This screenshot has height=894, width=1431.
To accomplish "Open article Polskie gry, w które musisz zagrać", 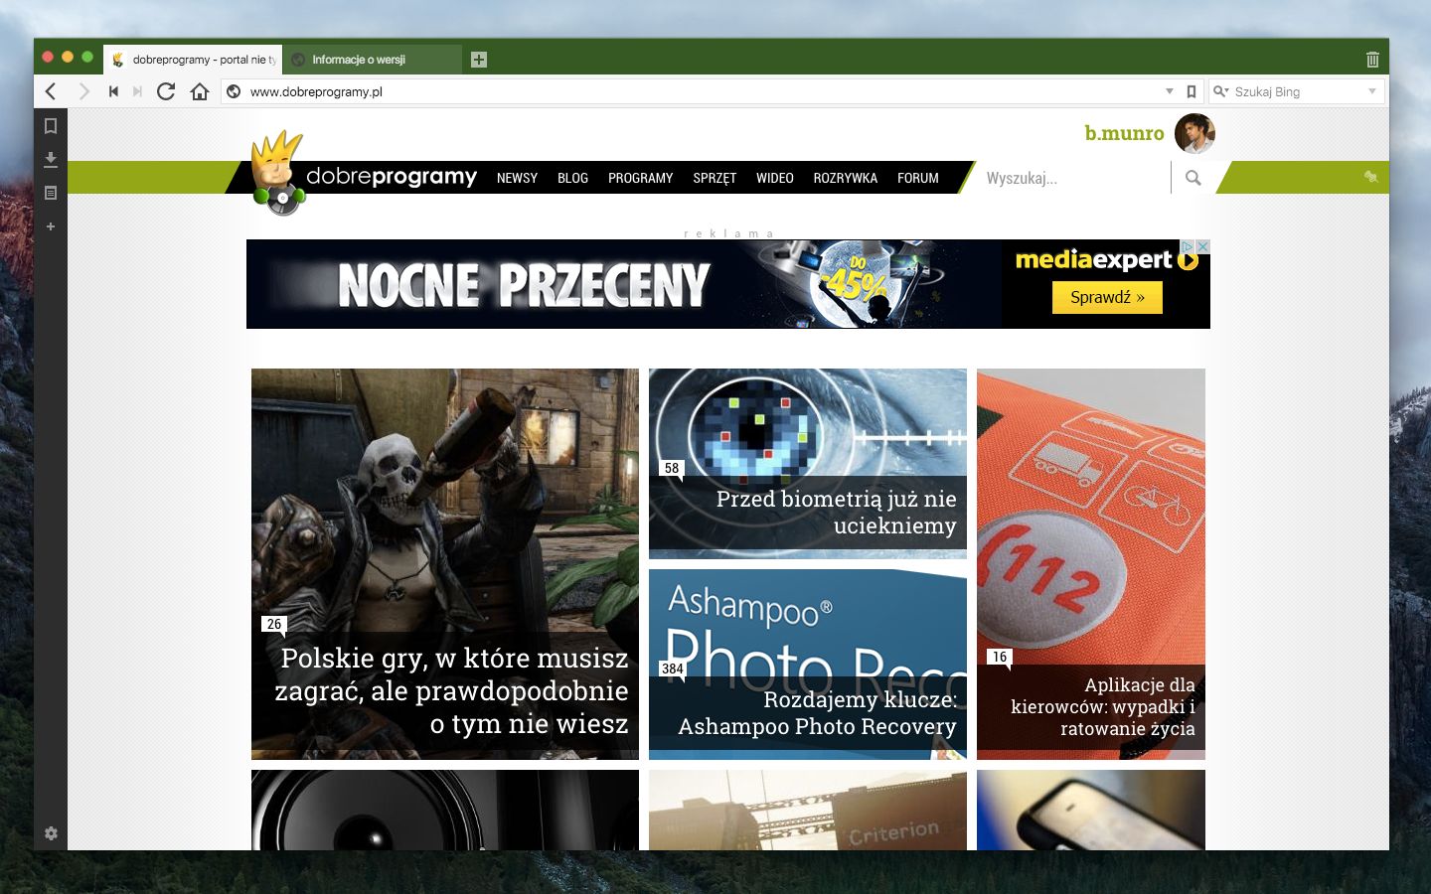I will (445, 564).
